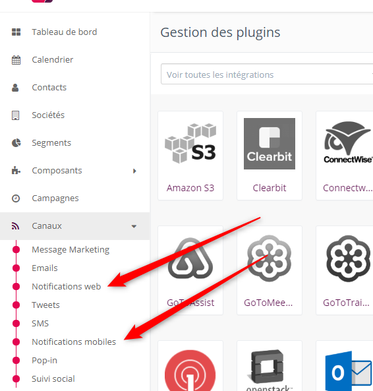Open the OpenStack plugin logo
The height and width of the screenshot is (391, 373).
(x=269, y=370)
